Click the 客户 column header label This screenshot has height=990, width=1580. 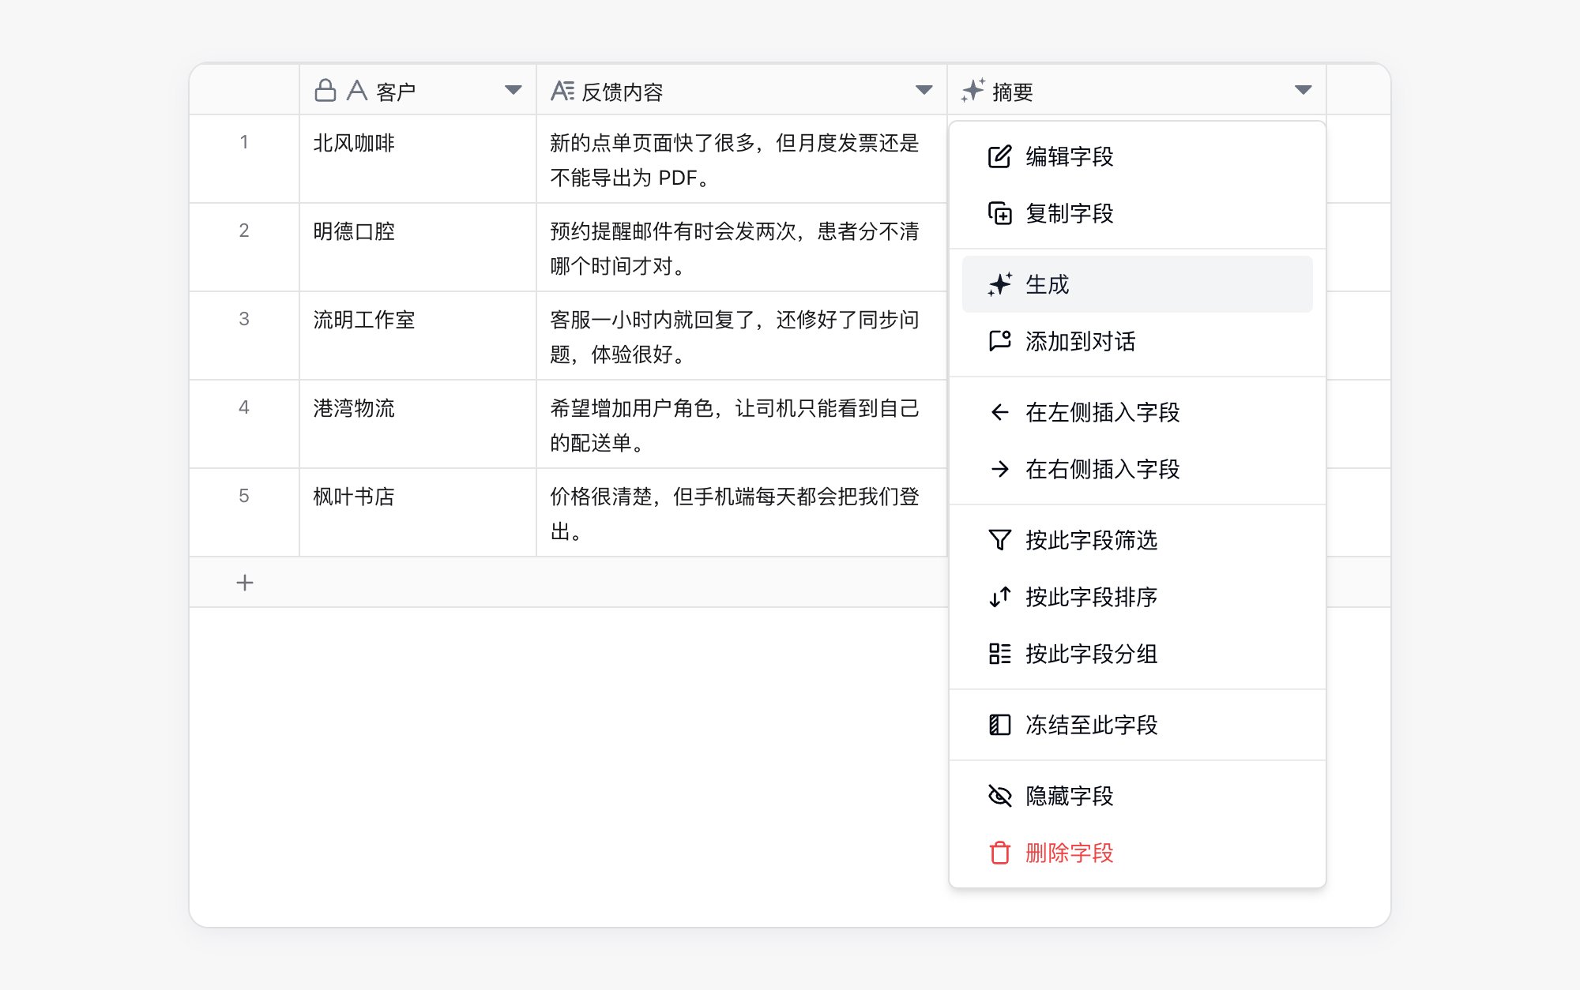tap(396, 92)
